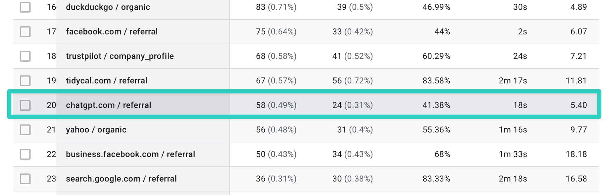Open the chatgpt.com / referral source
The image size is (605, 195).
click(x=108, y=105)
